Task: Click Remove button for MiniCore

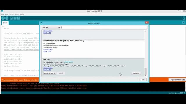Action: coord(136,73)
